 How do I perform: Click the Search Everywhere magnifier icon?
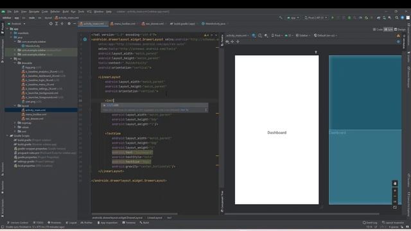397,17
